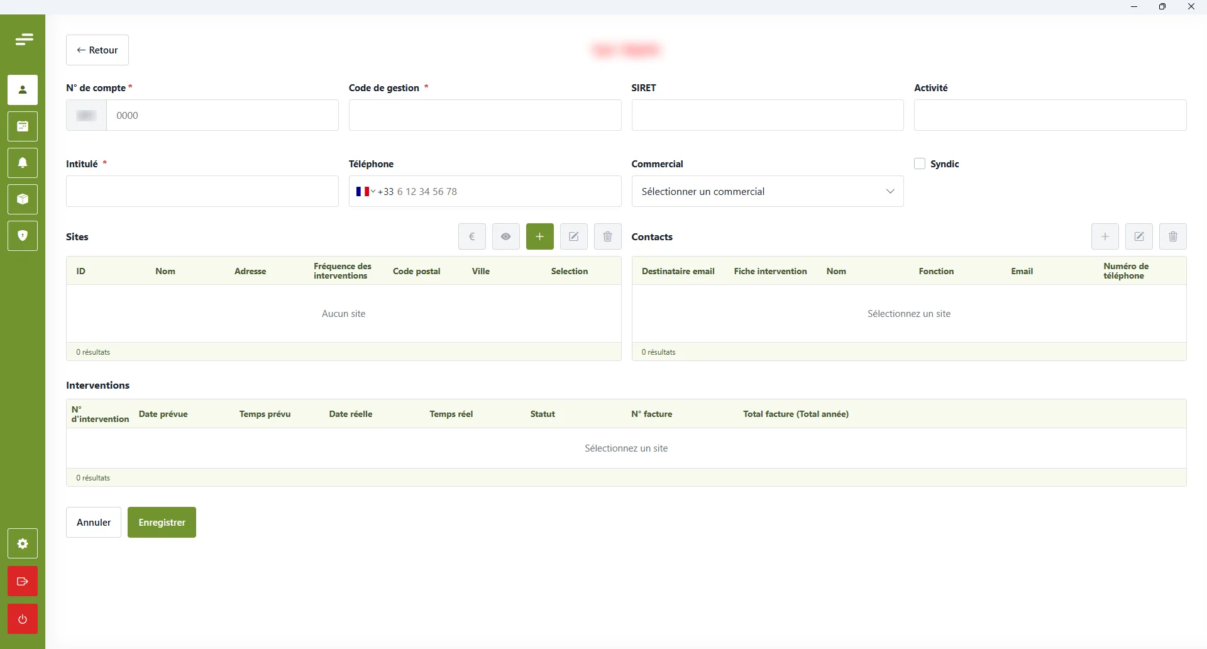Click the Temps réel column header
The image size is (1207, 649).
pos(451,414)
